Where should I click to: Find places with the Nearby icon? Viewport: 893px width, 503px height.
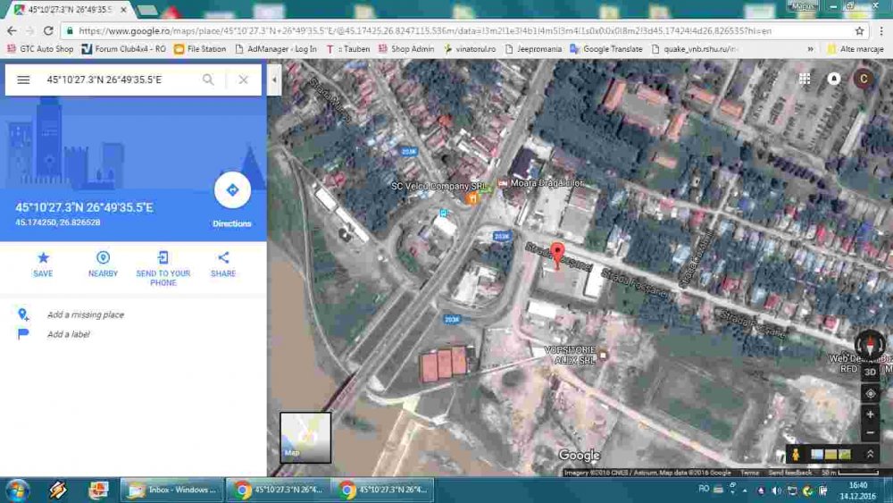coord(103,264)
